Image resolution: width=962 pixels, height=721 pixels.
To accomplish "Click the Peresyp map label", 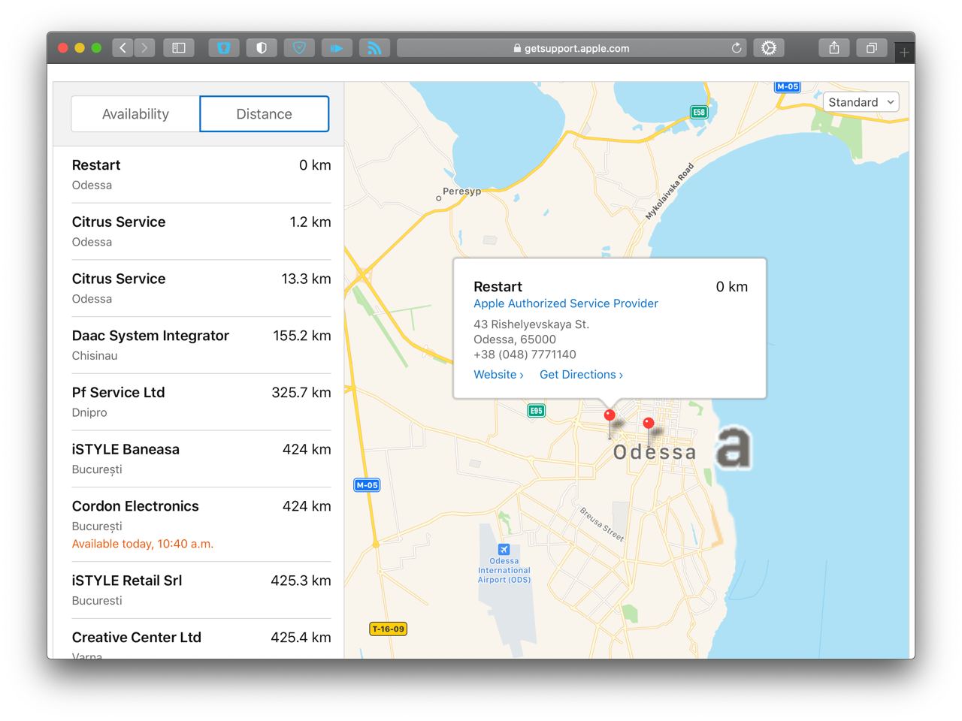I will click(461, 192).
